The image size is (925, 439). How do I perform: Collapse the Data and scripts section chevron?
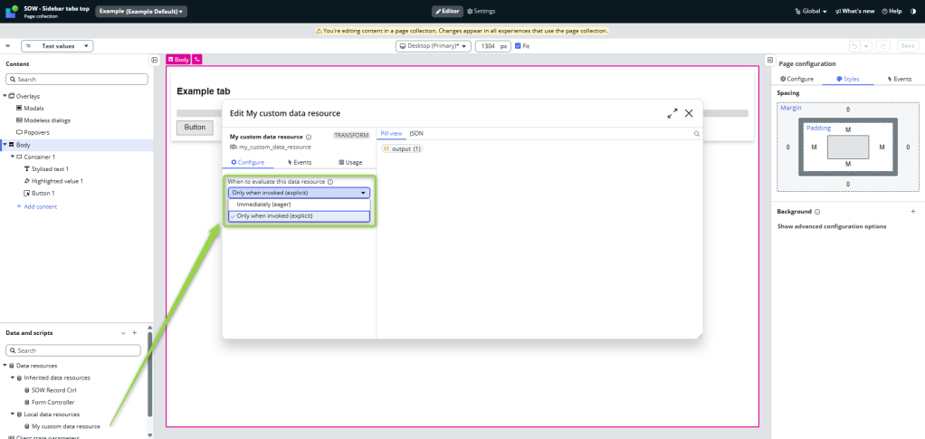click(x=123, y=333)
